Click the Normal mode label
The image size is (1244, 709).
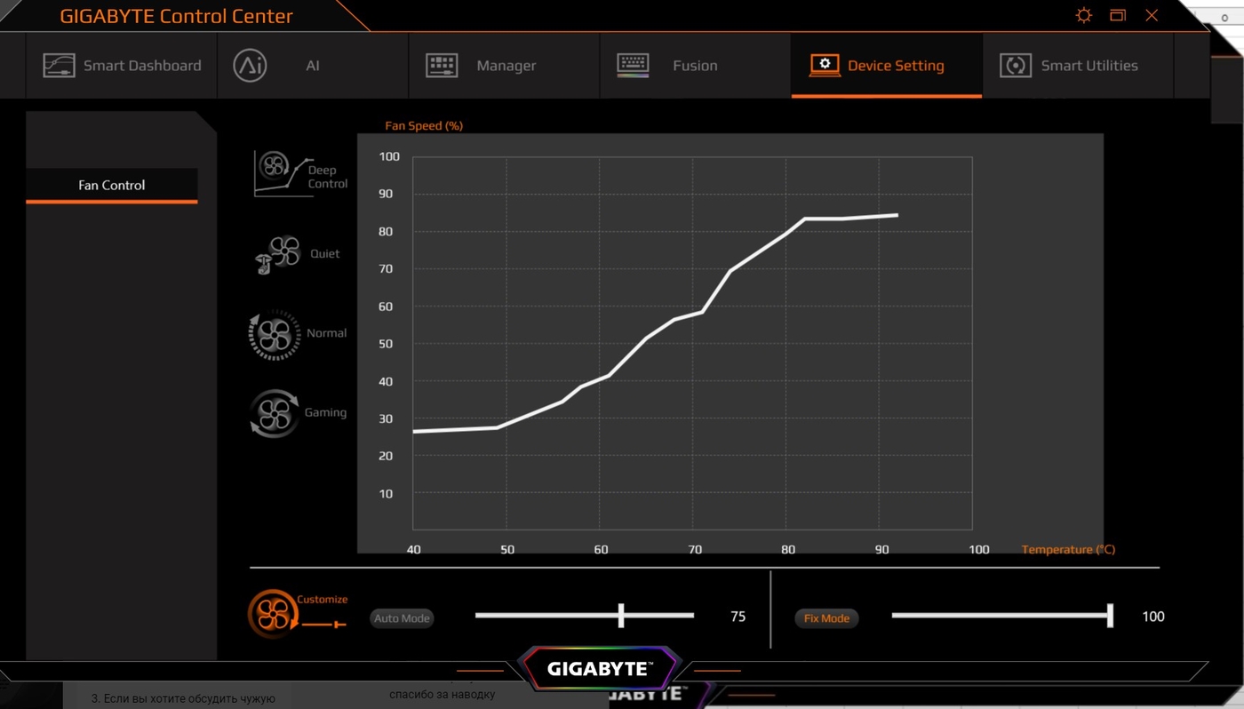(x=326, y=333)
